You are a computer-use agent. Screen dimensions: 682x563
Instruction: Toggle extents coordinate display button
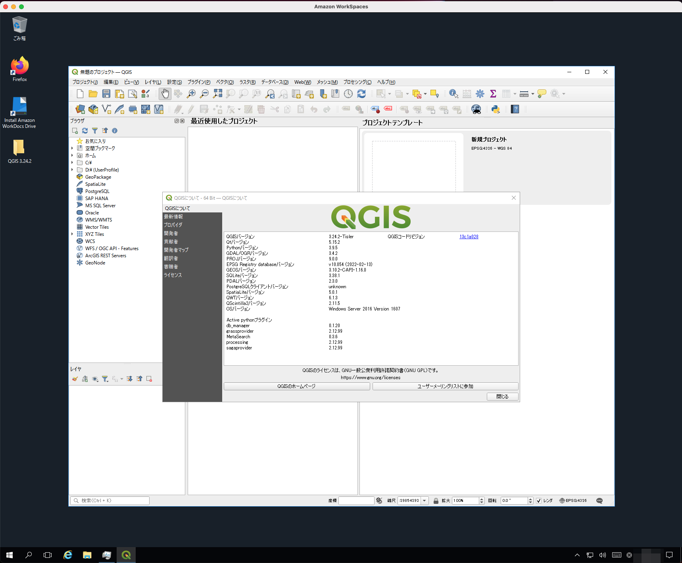(x=379, y=501)
